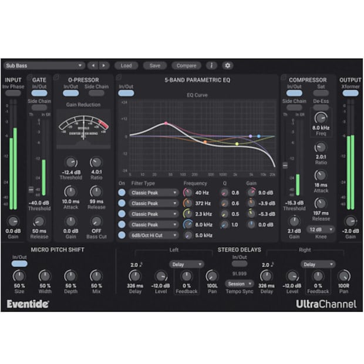The height and width of the screenshot is (364, 364).
Task: Click the Save button
Action: (x=155, y=66)
